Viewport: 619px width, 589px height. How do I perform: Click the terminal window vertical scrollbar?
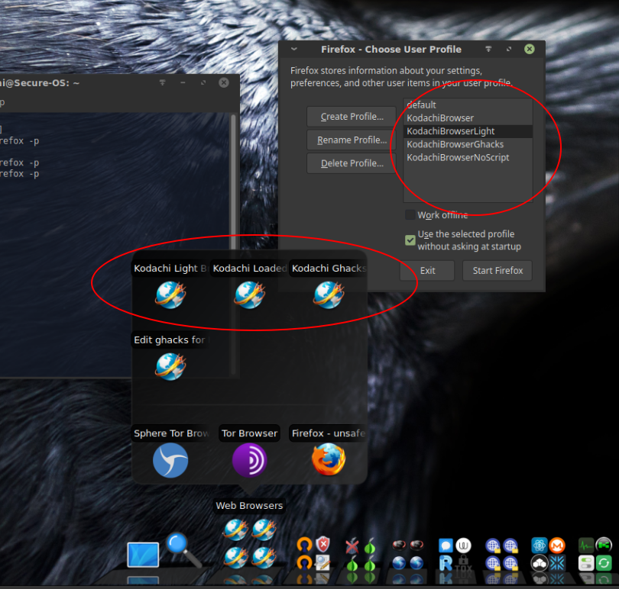point(234,229)
